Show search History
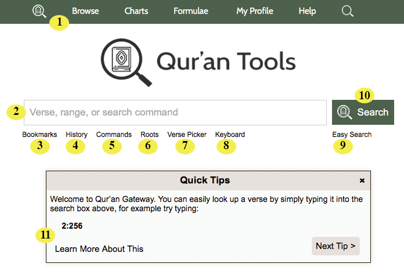The width and height of the screenshot is (404, 278). pos(77,135)
